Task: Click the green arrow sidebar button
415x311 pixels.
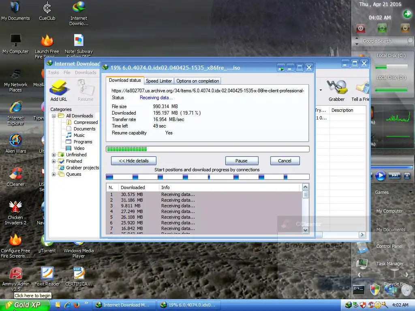Action: click(407, 14)
